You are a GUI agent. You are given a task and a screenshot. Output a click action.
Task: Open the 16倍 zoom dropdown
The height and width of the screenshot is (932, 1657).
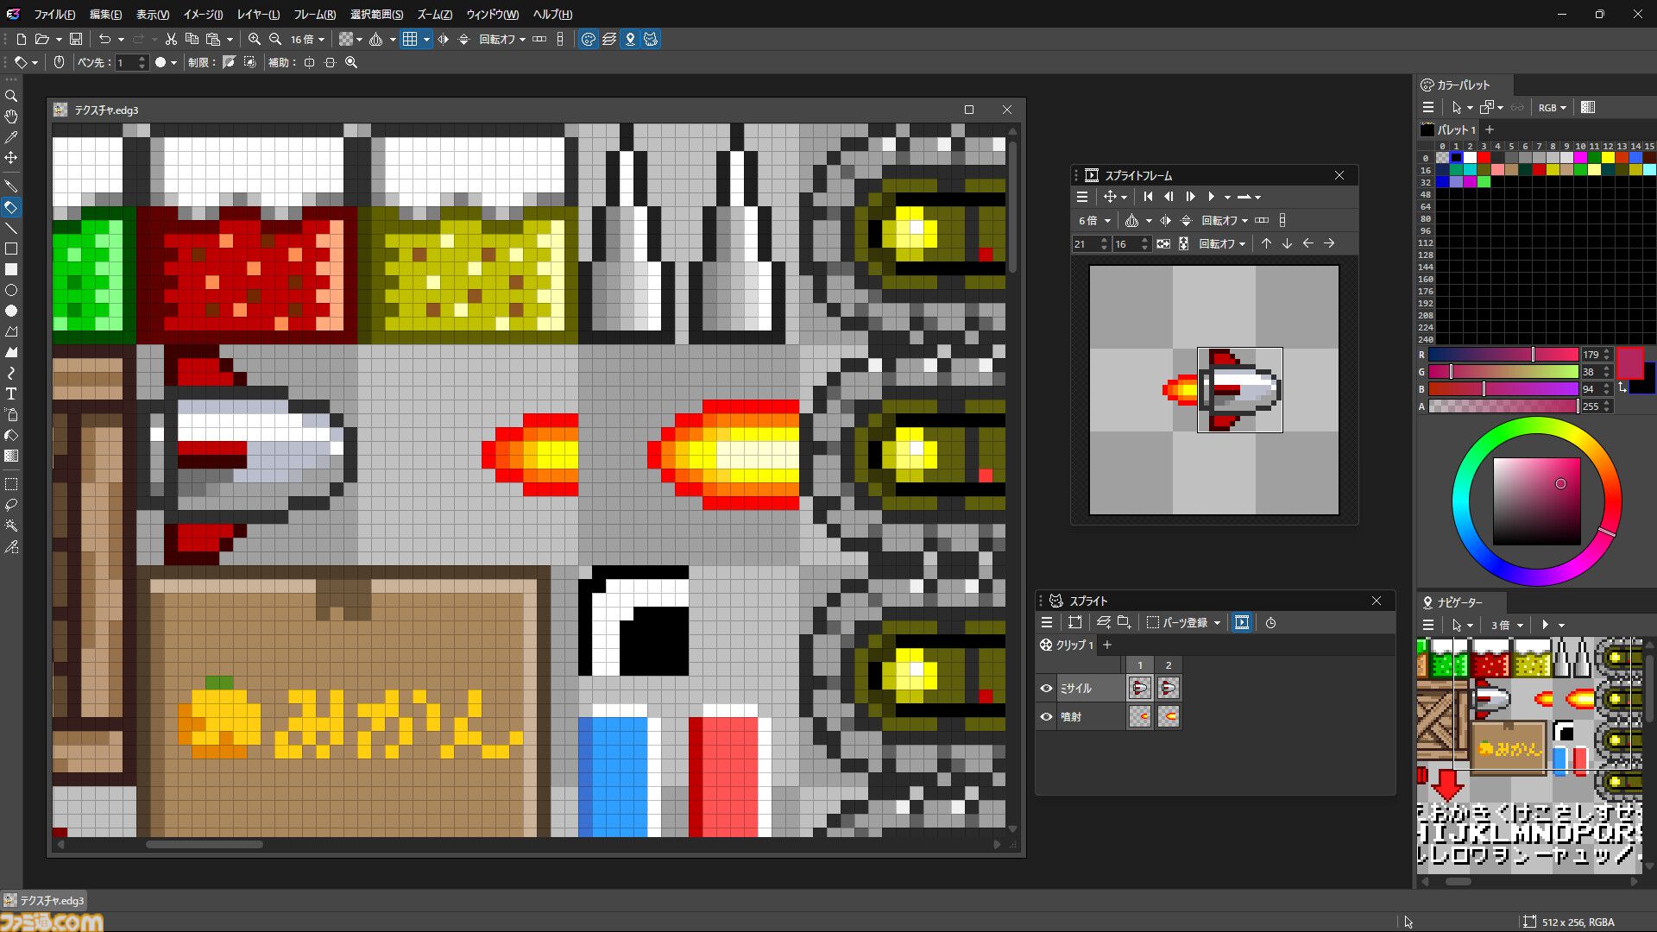click(x=308, y=39)
